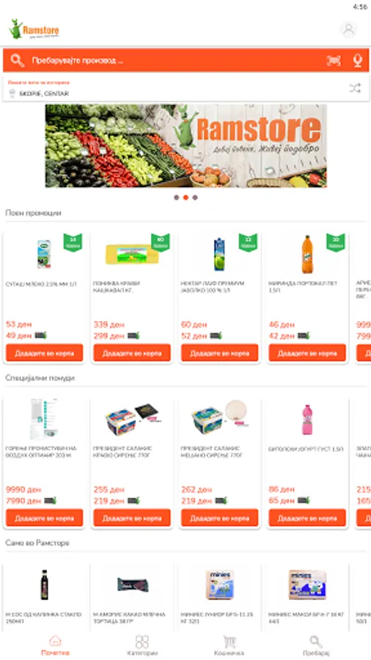Select the third banner carousel dot
371x660 pixels.
point(195,197)
